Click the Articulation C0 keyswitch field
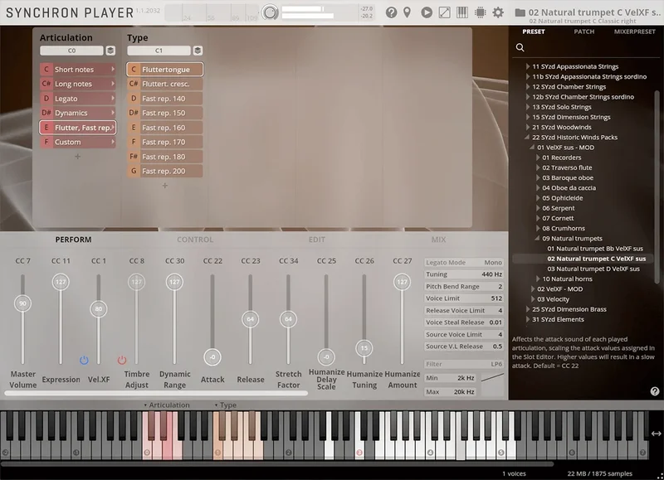The width and height of the screenshot is (664, 480). pyautogui.click(x=71, y=51)
